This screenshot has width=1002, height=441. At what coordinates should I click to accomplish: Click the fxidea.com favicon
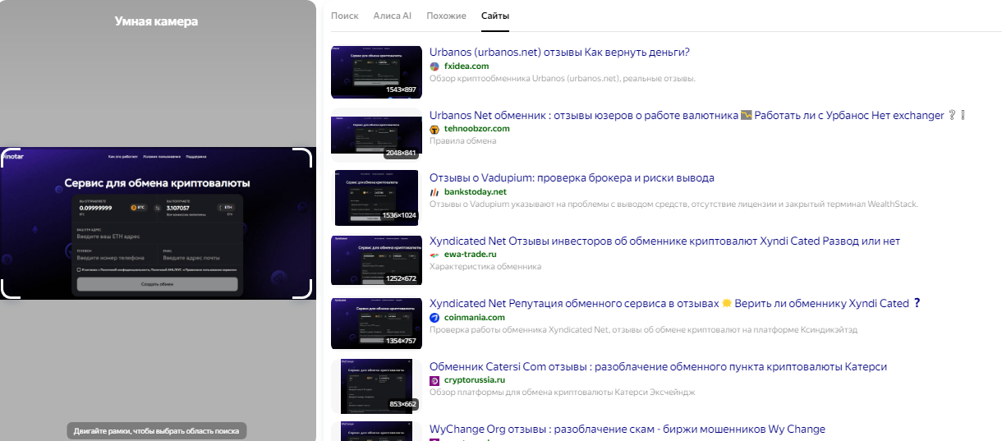pos(434,67)
